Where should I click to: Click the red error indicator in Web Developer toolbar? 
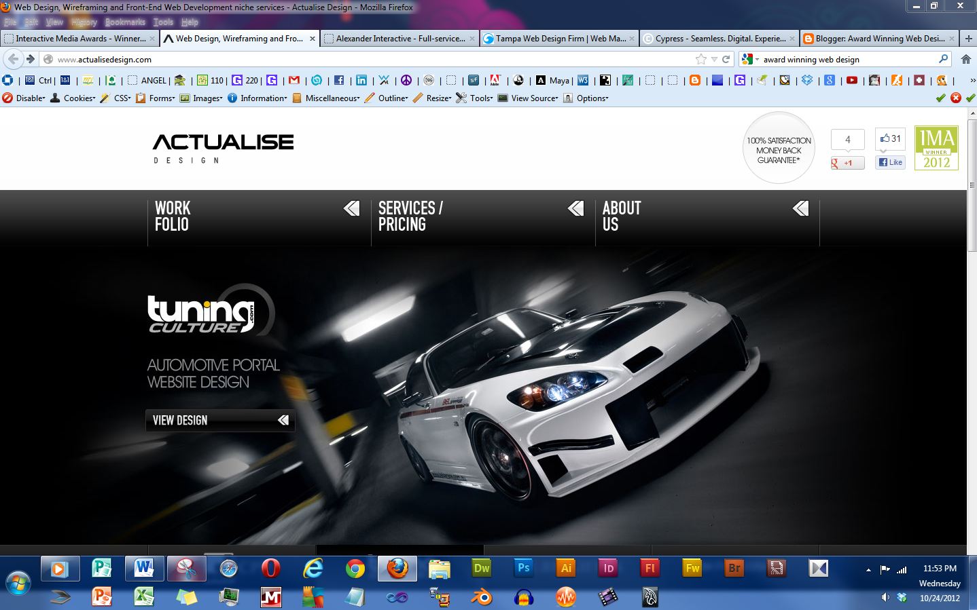955,98
